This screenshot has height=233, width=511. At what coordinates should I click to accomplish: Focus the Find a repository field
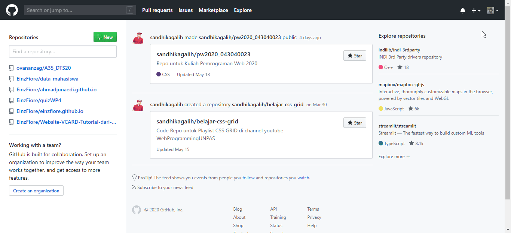(x=63, y=51)
